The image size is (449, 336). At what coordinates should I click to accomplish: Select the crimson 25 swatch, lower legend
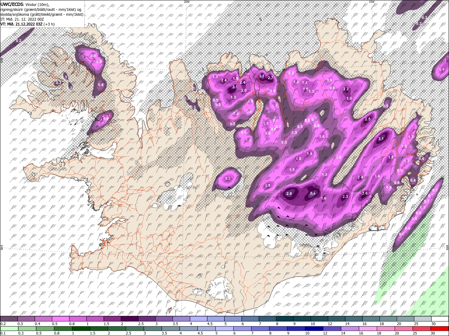(422, 329)
